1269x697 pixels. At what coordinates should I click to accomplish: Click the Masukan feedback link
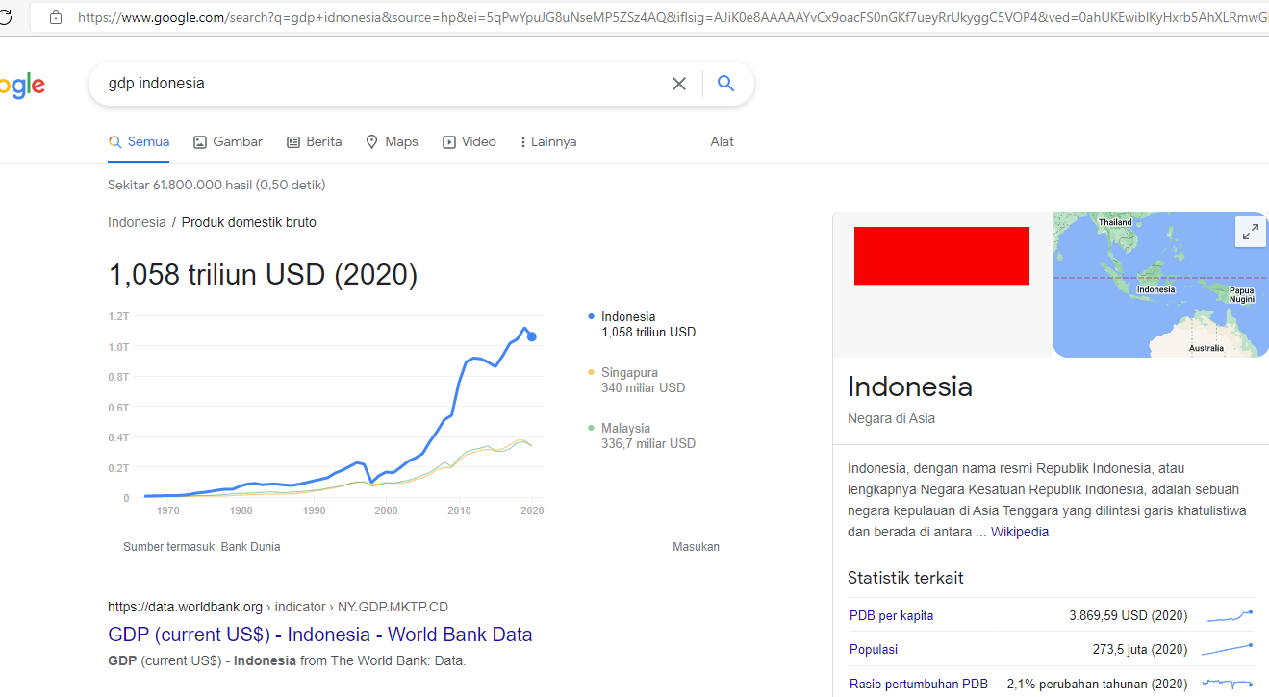(x=696, y=547)
